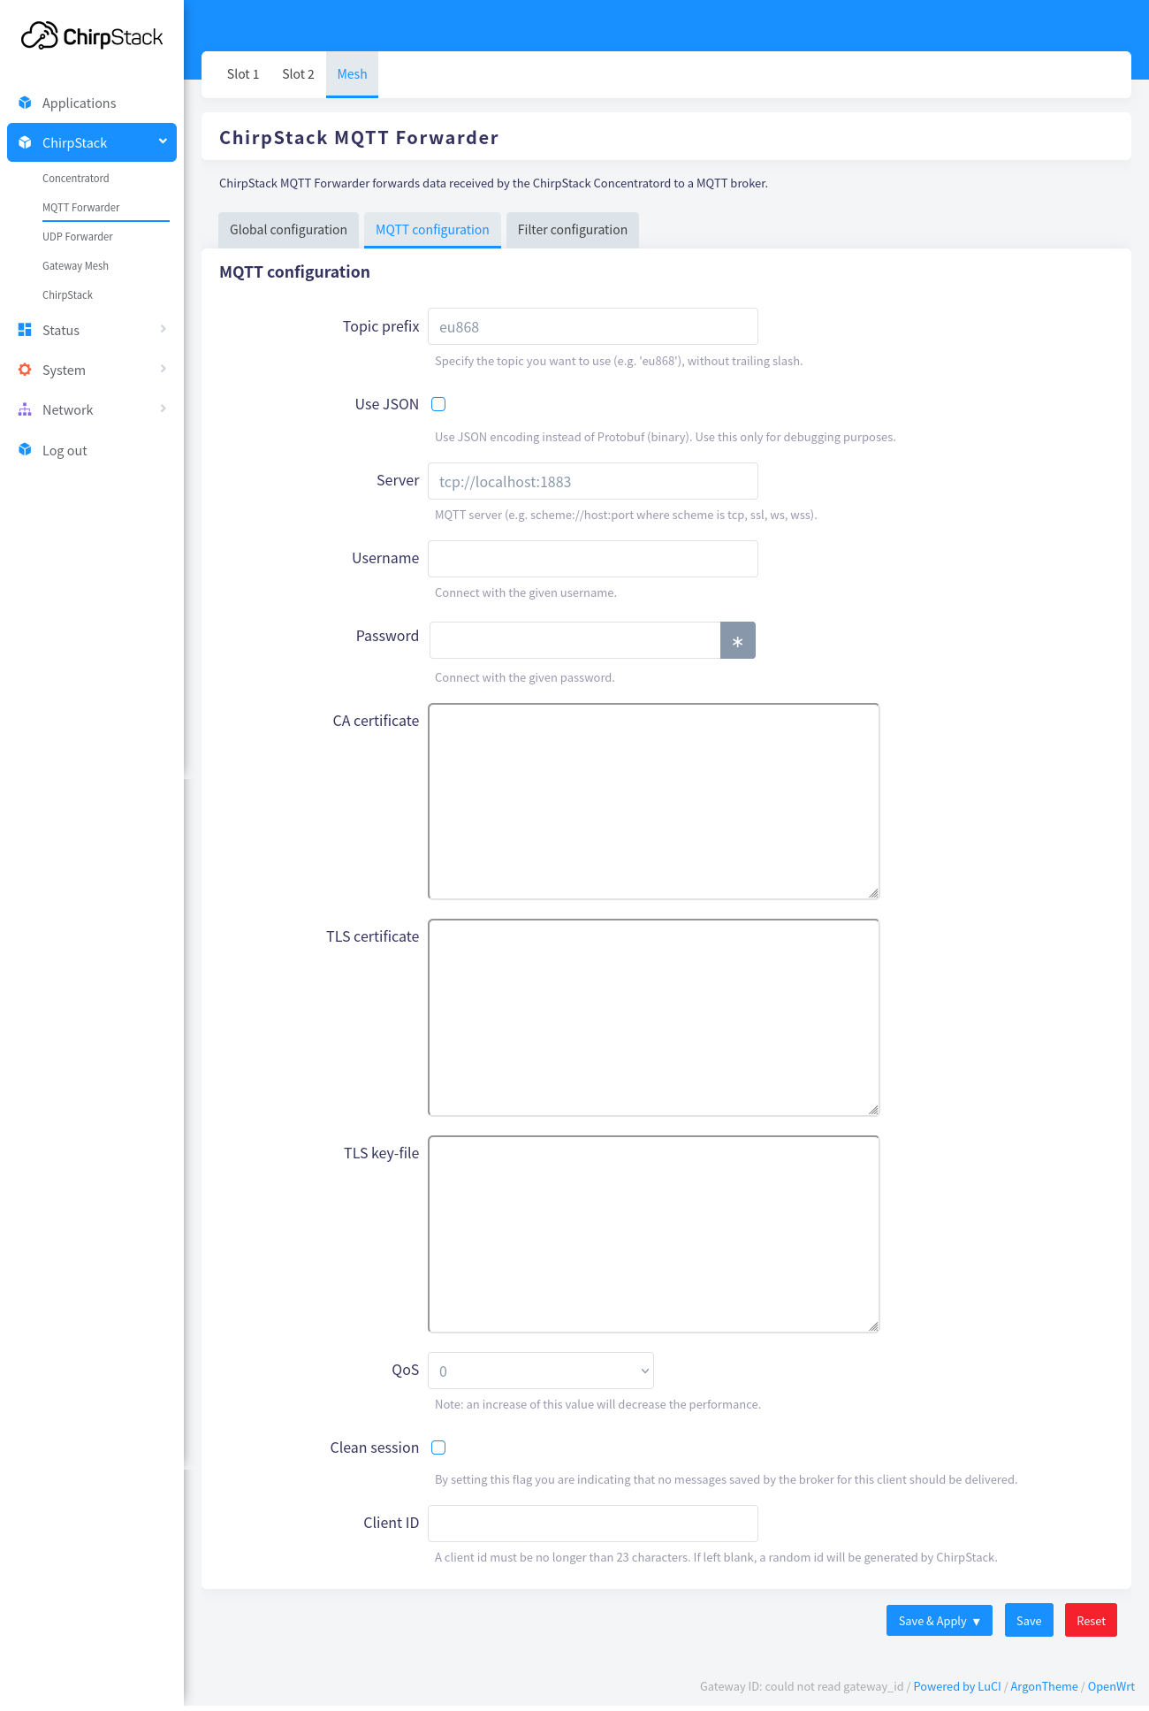Viewport: 1149px width, 1711px height.
Task: Toggle the Clean session checkbox
Action: click(x=438, y=1447)
